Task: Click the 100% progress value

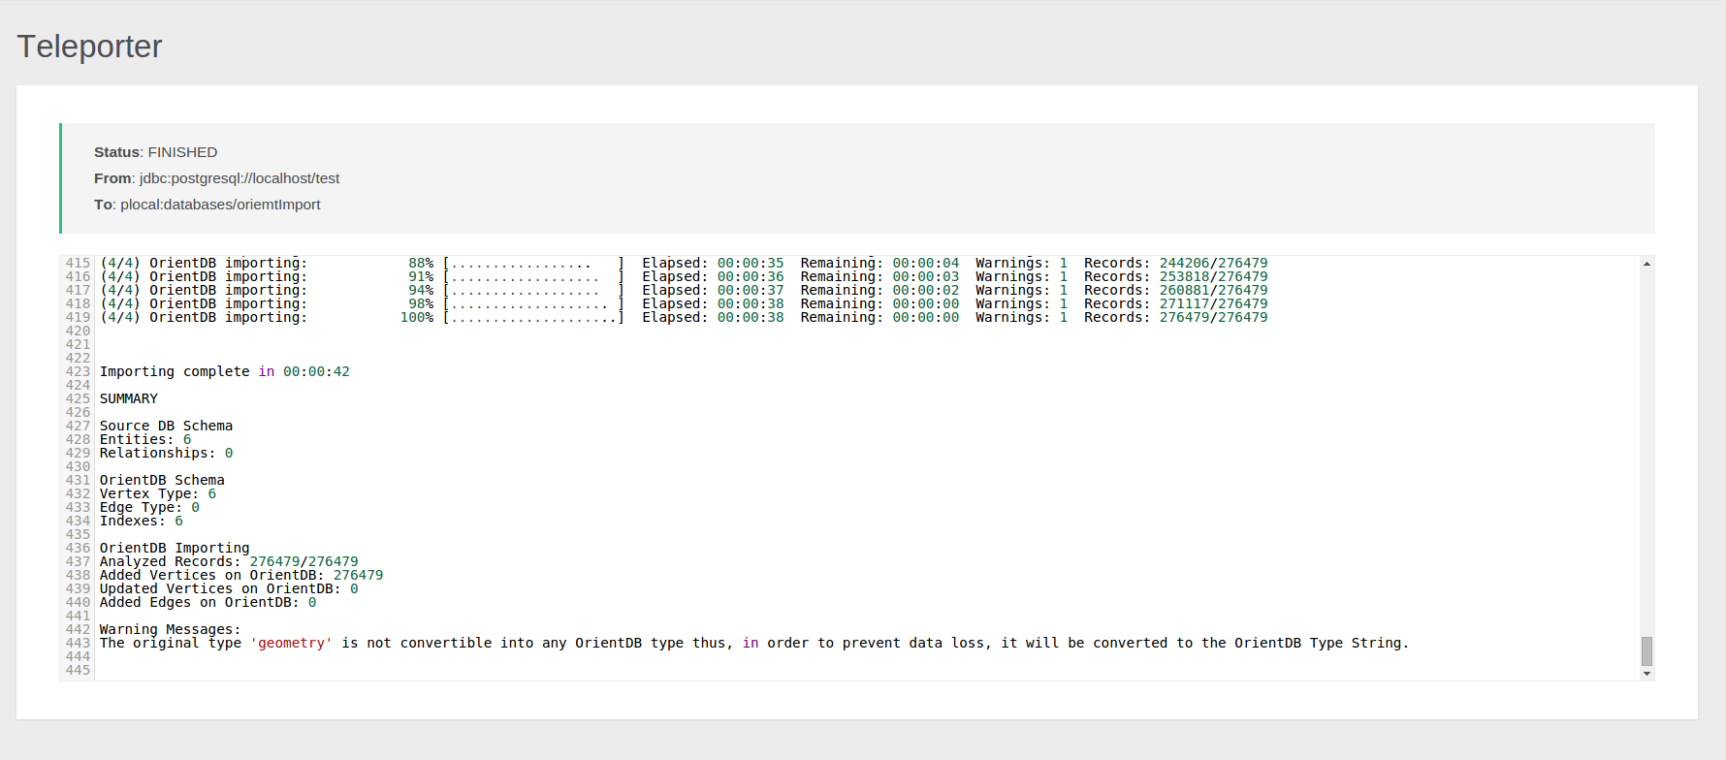Action: (417, 317)
